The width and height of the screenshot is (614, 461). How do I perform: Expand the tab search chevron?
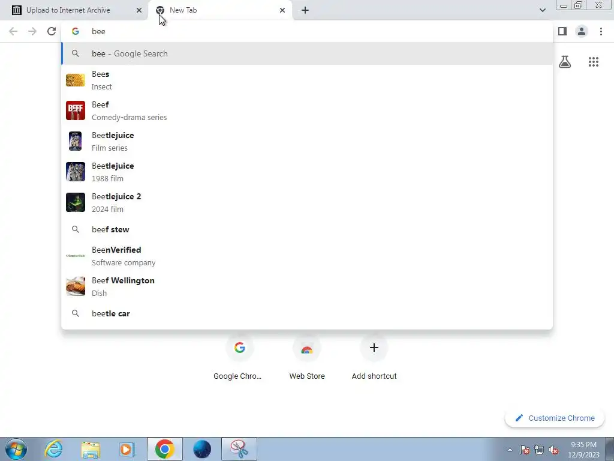(542, 10)
